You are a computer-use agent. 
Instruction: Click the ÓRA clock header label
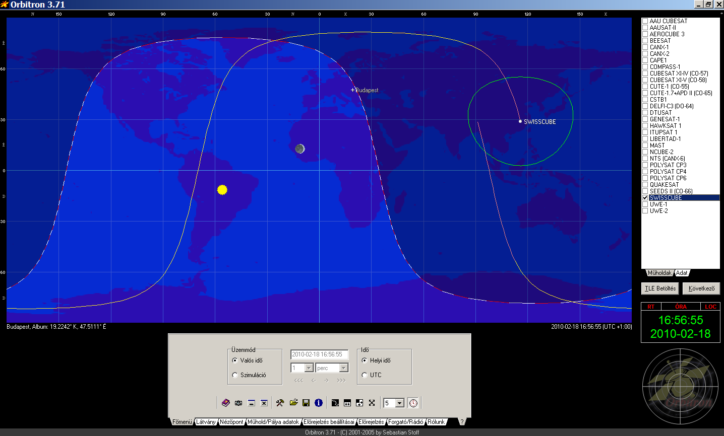click(681, 307)
